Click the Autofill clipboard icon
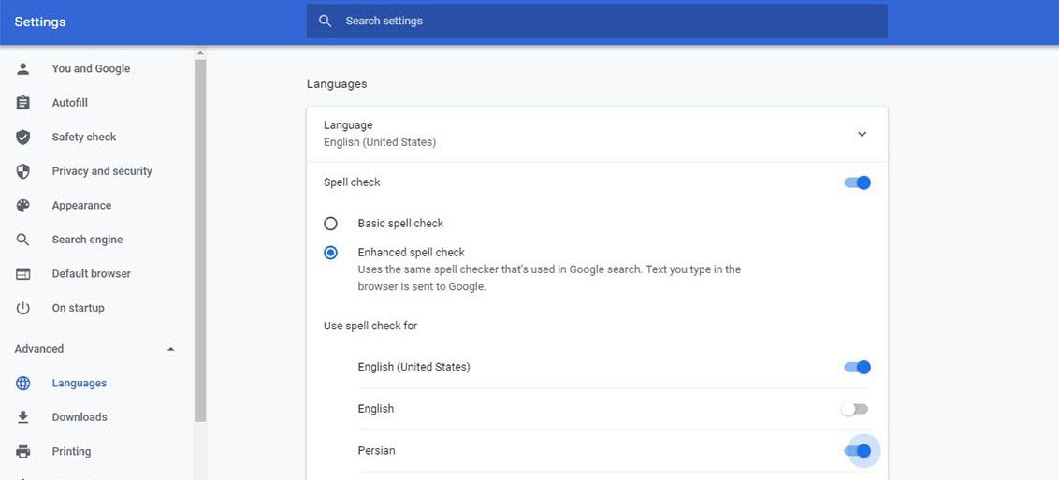The image size is (1059, 480). click(23, 103)
